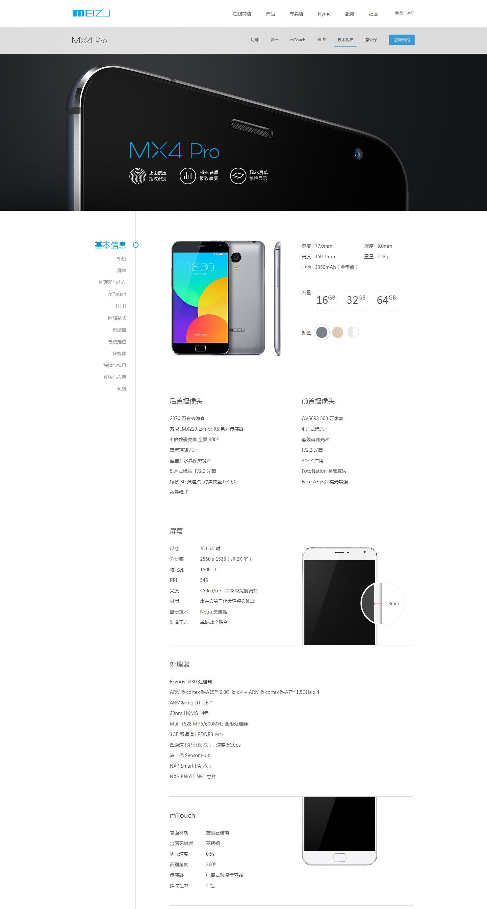Viewport: 487px width, 909px height.
Task: Click the fingerprint recognition icon
Action: 138,176
